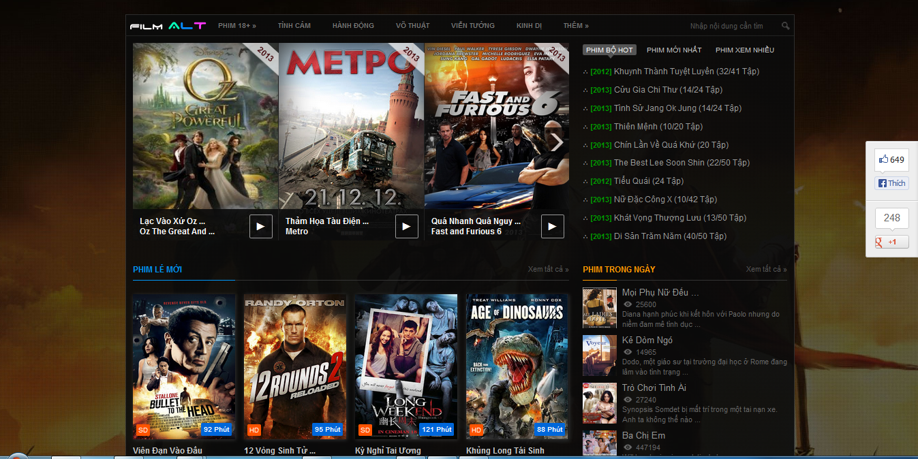This screenshot has height=459, width=918.
Task: Open Tiểu Quái series link
Action: click(649, 180)
